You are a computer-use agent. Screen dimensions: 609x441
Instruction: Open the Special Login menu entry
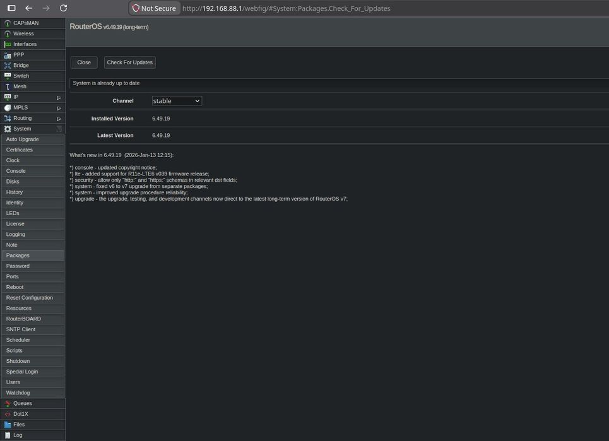pyautogui.click(x=33, y=372)
